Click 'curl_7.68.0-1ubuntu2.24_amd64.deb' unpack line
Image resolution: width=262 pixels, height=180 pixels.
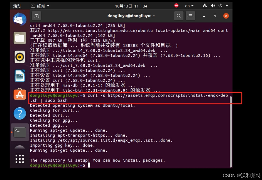coord(94,65)
